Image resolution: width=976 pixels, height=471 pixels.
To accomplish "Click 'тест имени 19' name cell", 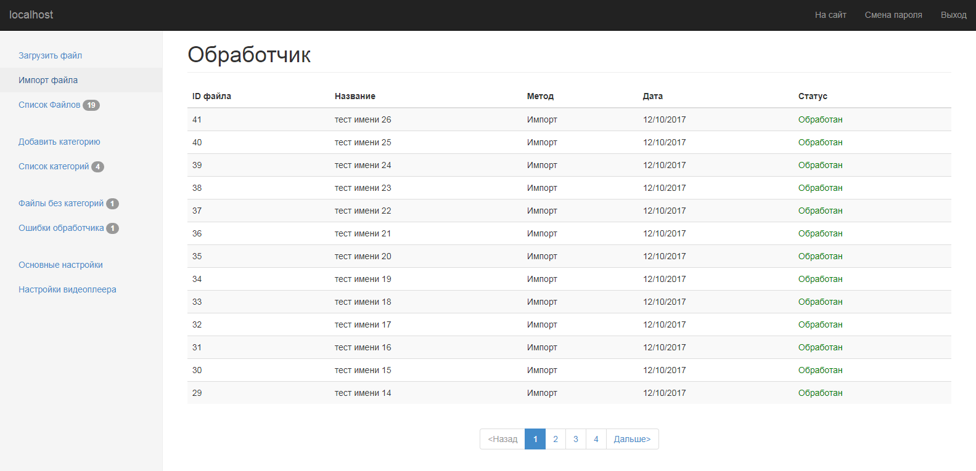I will [363, 279].
